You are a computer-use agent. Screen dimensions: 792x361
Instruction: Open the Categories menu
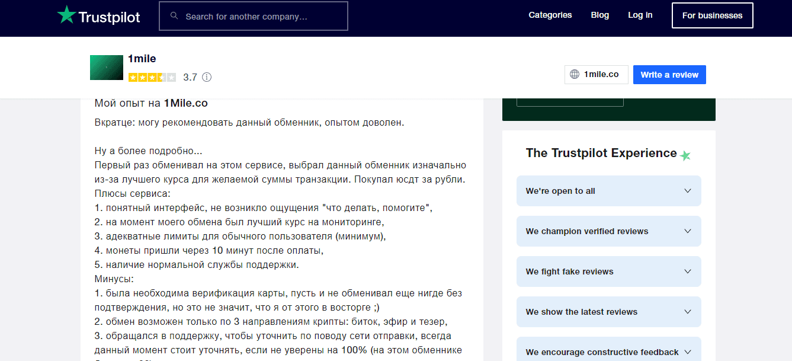(x=550, y=15)
